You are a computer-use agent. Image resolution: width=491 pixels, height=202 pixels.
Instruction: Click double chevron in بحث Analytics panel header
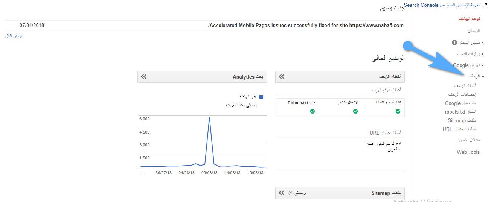144,77
